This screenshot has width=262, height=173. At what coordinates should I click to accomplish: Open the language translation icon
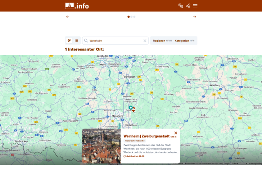tap(181, 6)
